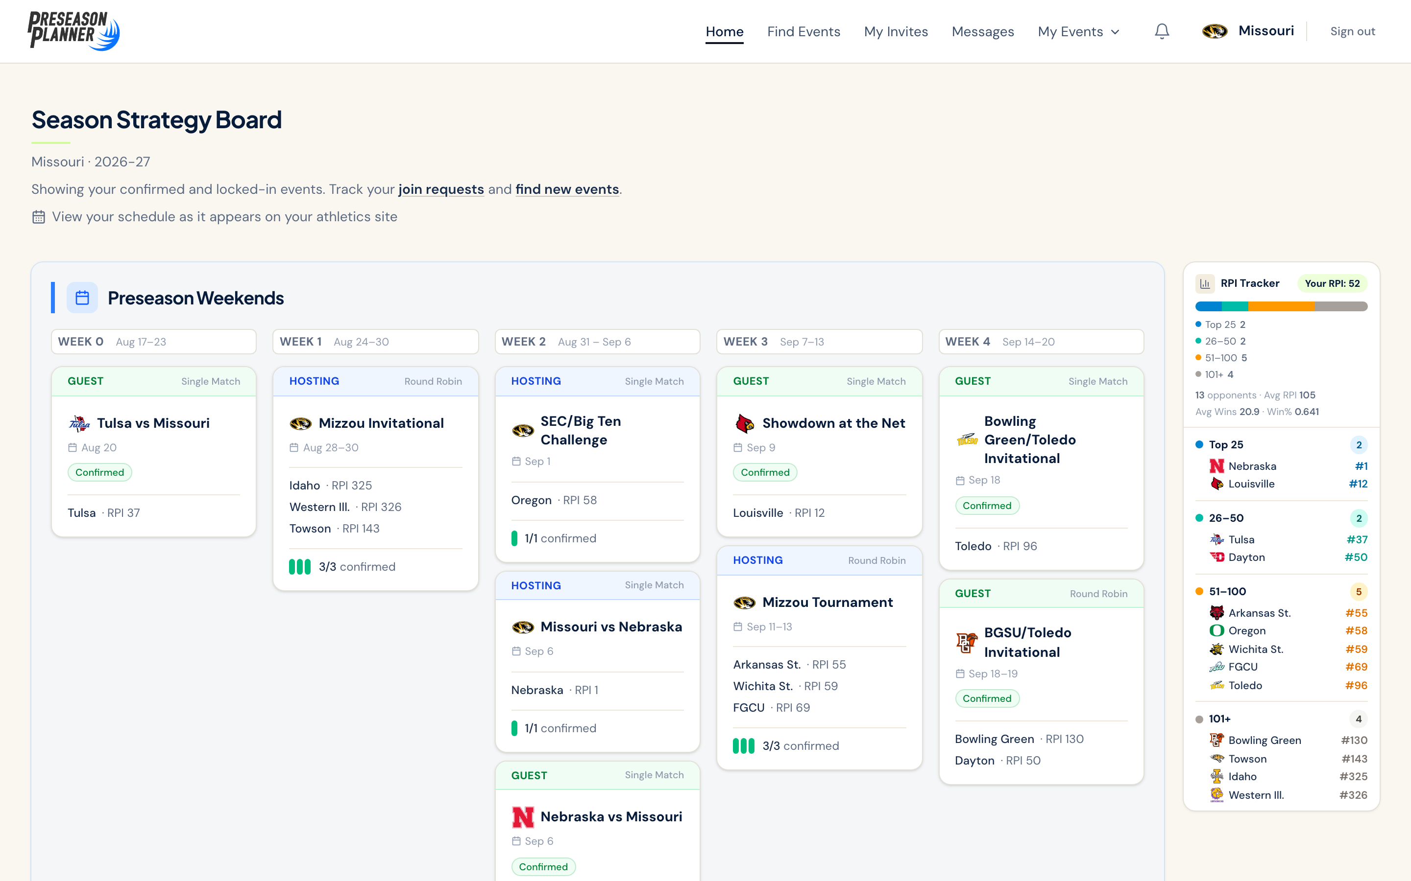Click the Nebraska logo in RPI Tracker list
The height and width of the screenshot is (881, 1411).
tap(1217, 466)
